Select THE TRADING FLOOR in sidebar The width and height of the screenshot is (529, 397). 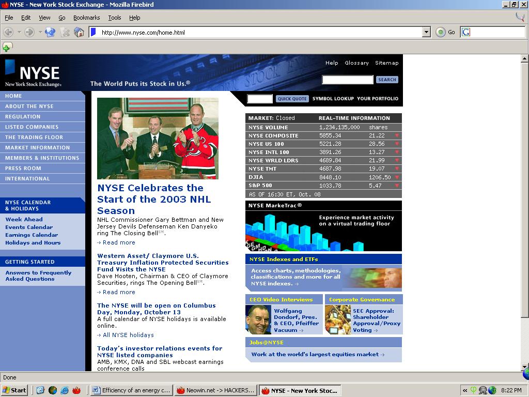tap(42, 138)
